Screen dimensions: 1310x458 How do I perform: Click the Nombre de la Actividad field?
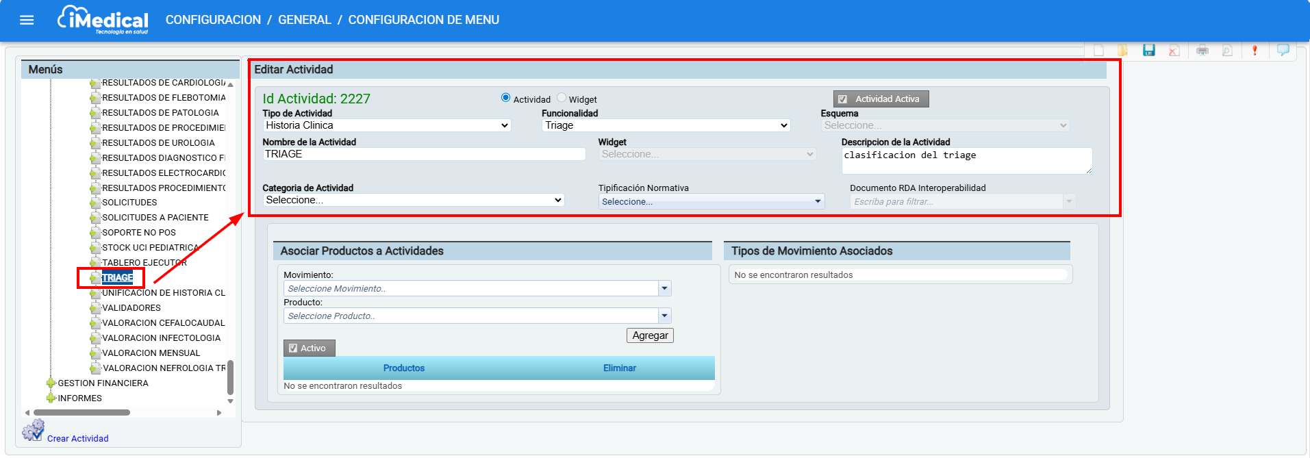click(424, 154)
